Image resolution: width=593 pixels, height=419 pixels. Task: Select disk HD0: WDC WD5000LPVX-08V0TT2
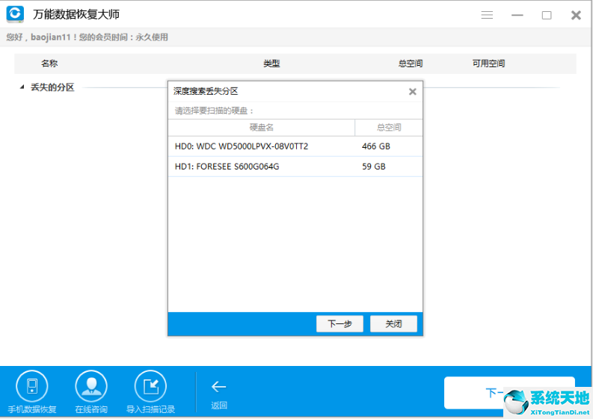pos(295,146)
